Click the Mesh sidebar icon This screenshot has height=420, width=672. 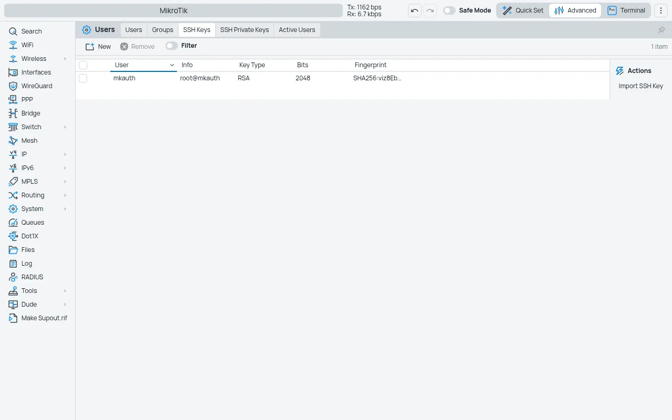tap(13, 141)
